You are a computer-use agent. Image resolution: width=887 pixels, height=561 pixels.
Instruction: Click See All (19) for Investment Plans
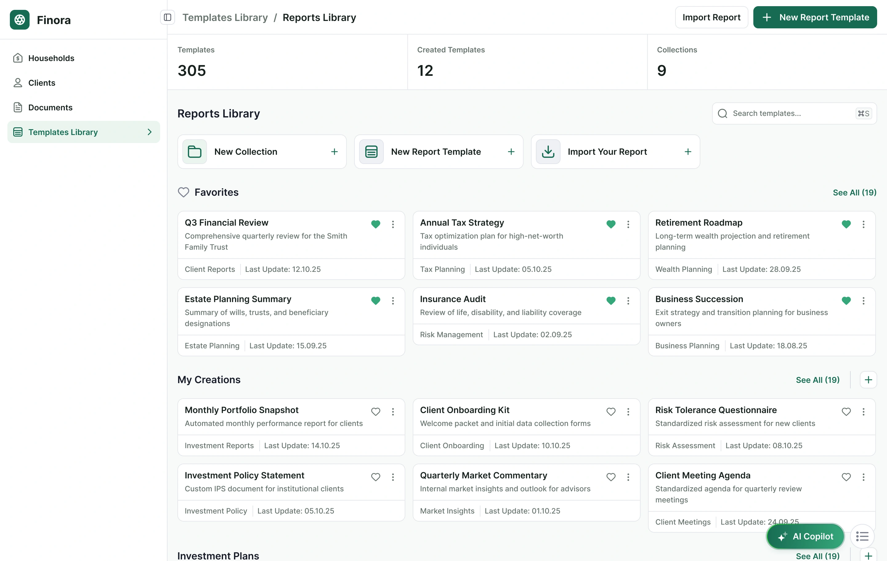point(817,556)
